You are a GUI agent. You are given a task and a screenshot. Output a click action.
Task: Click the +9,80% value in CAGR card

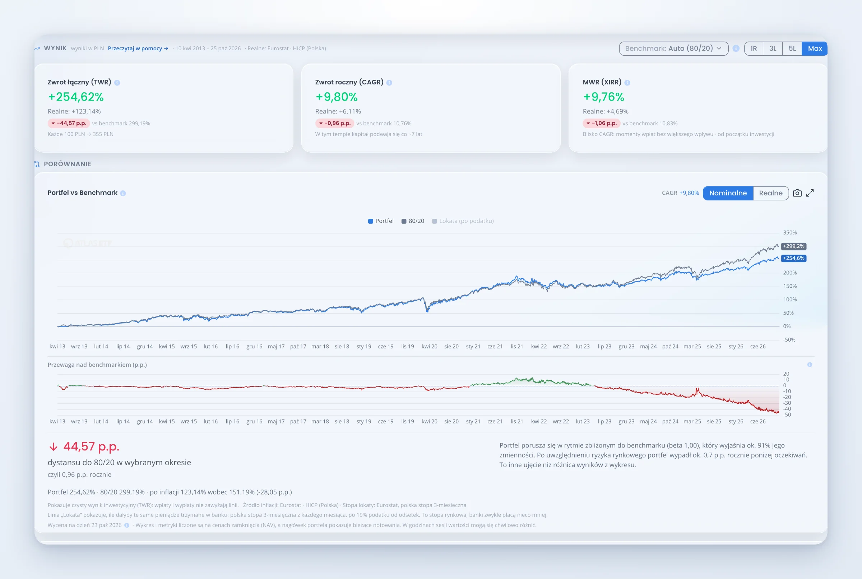336,97
